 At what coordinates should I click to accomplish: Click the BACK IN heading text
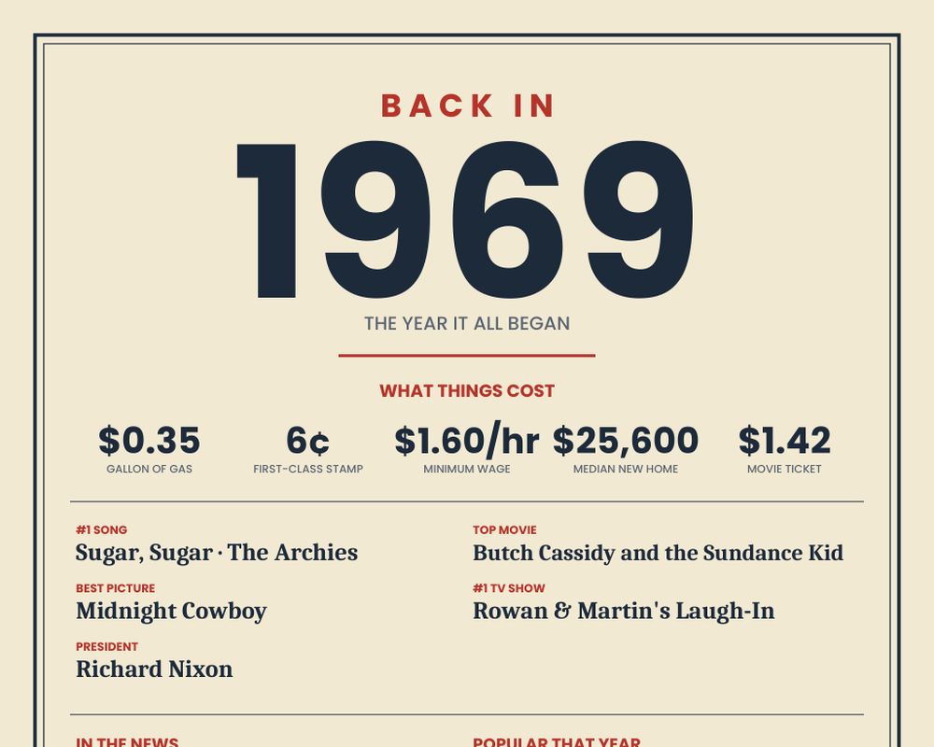[467, 106]
